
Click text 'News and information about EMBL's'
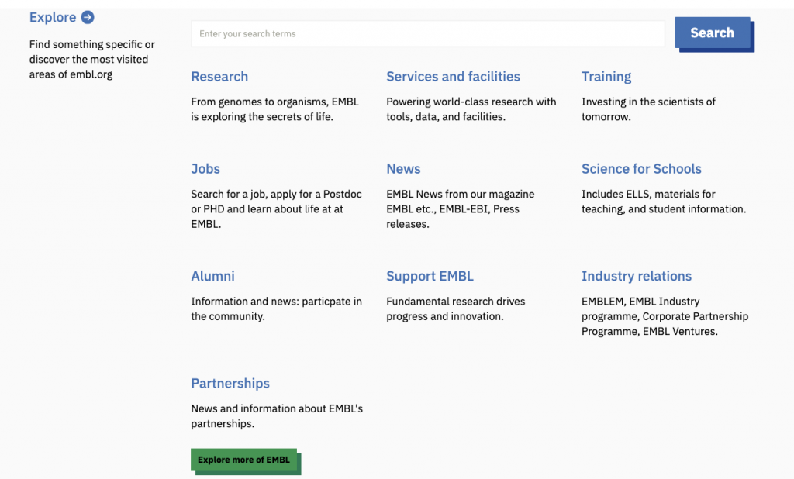(x=277, y=408)
